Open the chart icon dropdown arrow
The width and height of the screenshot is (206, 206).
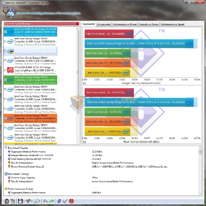click(x=39, y=201)
